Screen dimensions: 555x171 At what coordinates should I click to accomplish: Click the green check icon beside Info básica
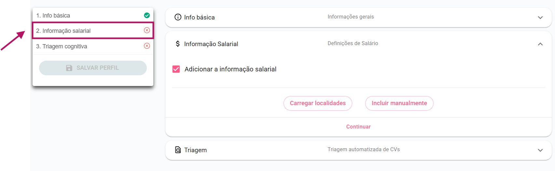click(147, 15)
